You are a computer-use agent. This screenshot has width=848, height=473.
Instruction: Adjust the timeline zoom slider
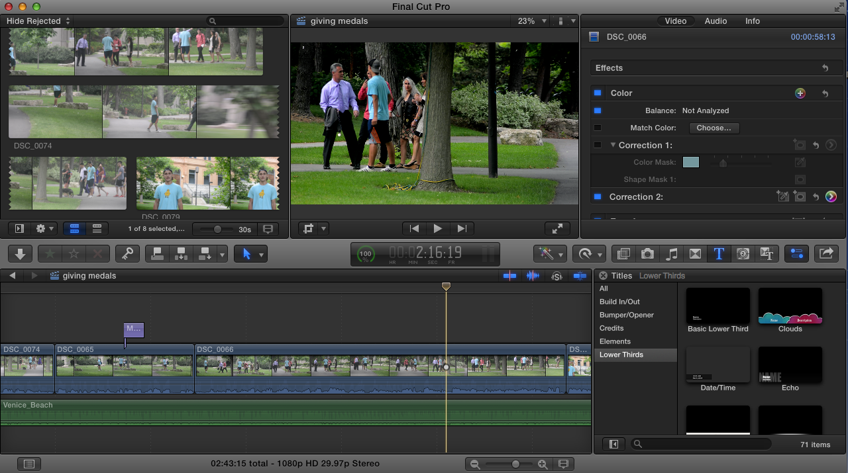click(515, 464)
